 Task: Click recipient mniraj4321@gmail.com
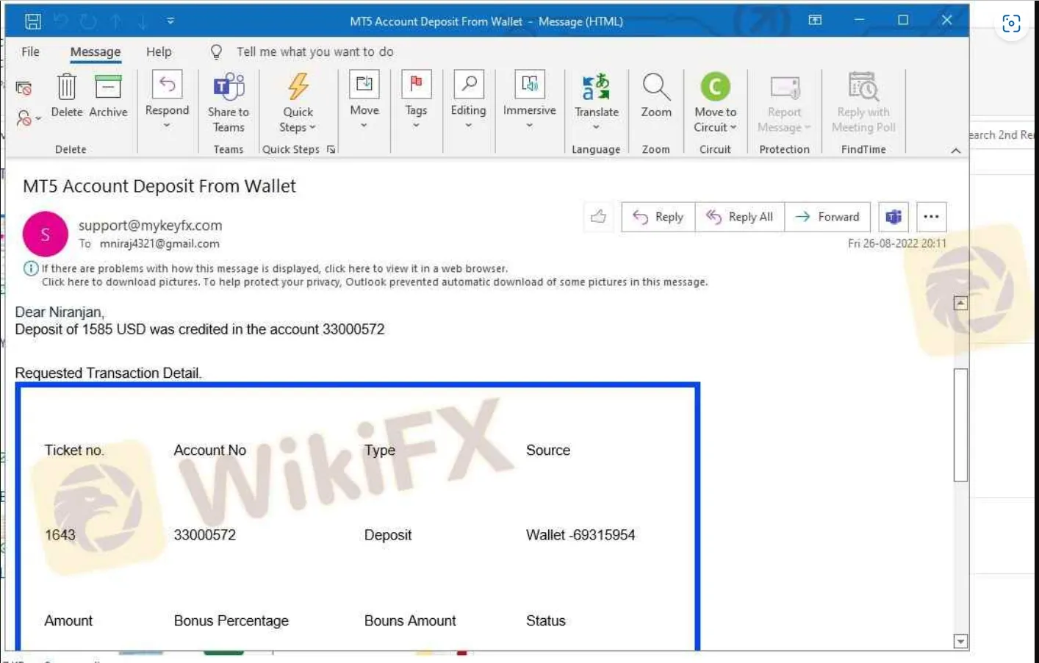tap(159, 243)
